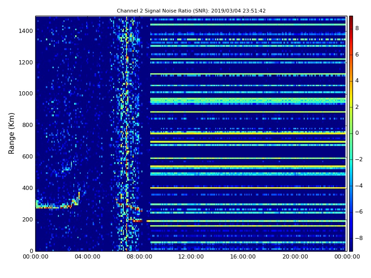Image resolution: width=371 pixels, height=278 pixels.
Task: Click the colorbar value 2 label
Action: (357, 107)
